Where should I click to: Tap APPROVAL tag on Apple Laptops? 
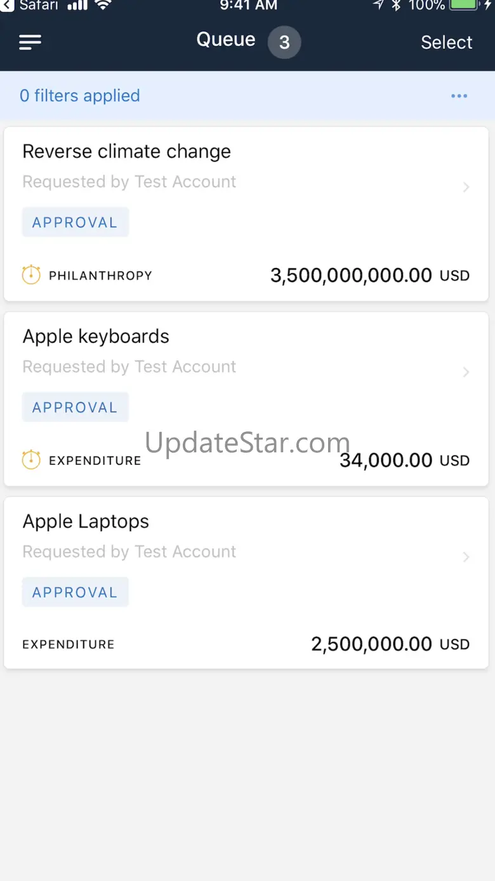[x=75, y=592]
